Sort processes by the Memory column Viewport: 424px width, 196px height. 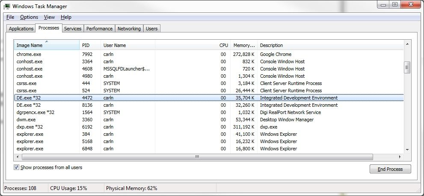(244, 45)
